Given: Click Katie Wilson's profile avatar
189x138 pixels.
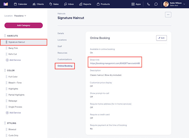Looking at the screenshot, I should (x=166, y=4).
